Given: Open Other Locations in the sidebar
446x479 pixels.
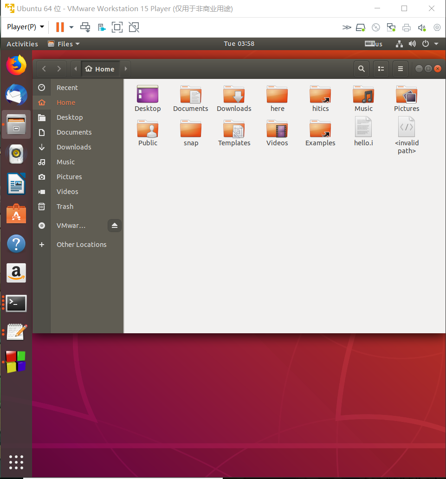Looking at the screenshot, I should 78,245.
